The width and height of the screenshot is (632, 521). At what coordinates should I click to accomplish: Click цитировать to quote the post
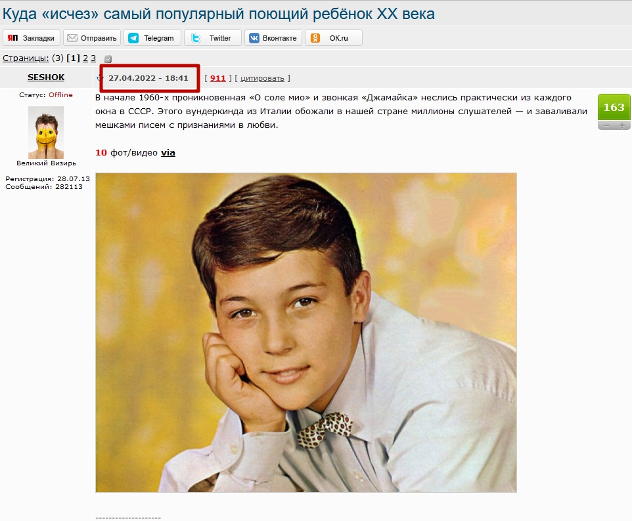262,78
